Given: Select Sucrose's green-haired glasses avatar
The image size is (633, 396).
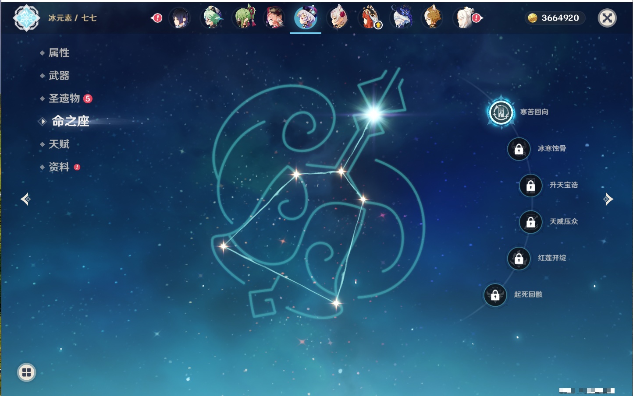Looking at the screenshot, I should click(212, 18).
